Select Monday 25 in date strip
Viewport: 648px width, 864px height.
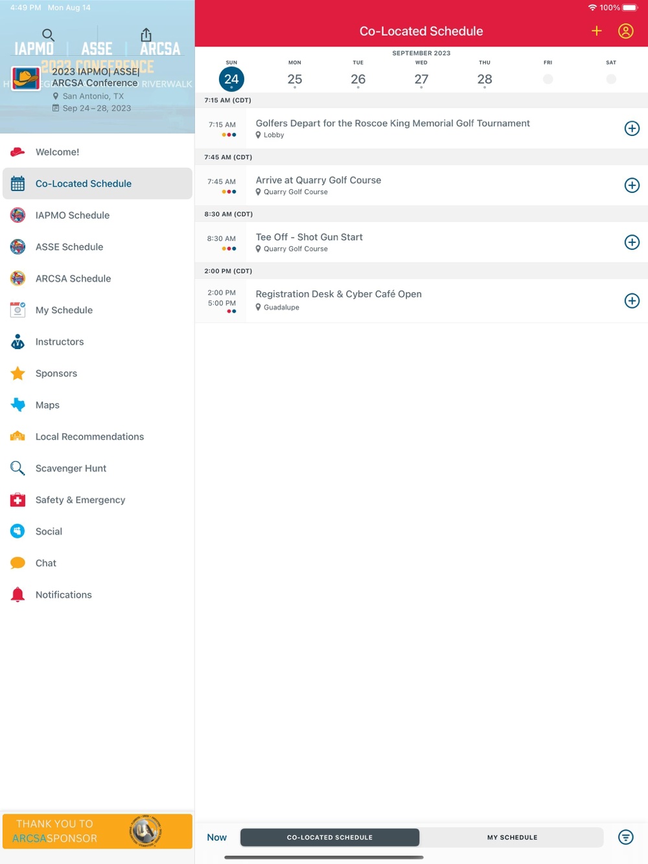pyautogui.click(x=295, y=79)
